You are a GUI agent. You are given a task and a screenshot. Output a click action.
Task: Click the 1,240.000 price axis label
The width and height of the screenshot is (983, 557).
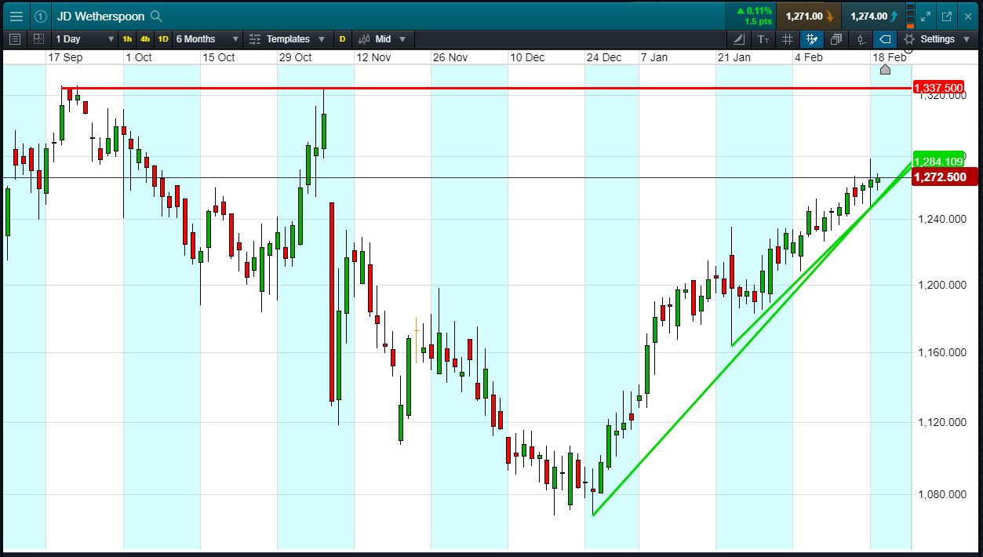[941, 219]
